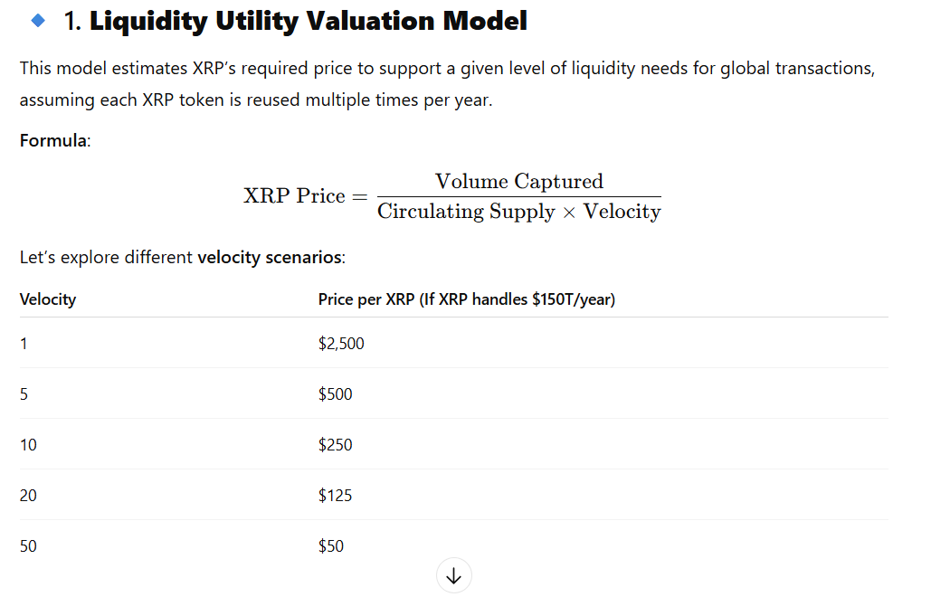The width and height of the screenshot is (931, 597).
Task: Click velocity value 1 in table
Action: tap(24, 344)
